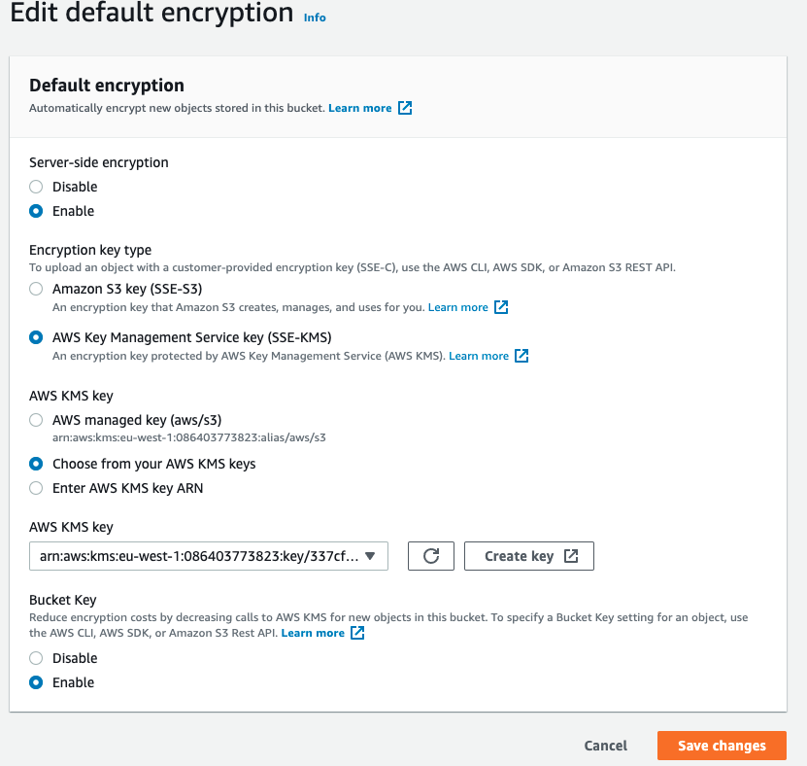This screenshot has width=807, height=766.
Task: Select Enable under Server-side encryption
Action: click(36, 211)
